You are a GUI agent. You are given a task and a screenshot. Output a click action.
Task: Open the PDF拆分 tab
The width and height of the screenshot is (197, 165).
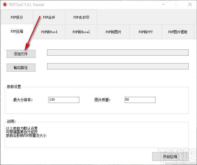(x=17, y=17)
